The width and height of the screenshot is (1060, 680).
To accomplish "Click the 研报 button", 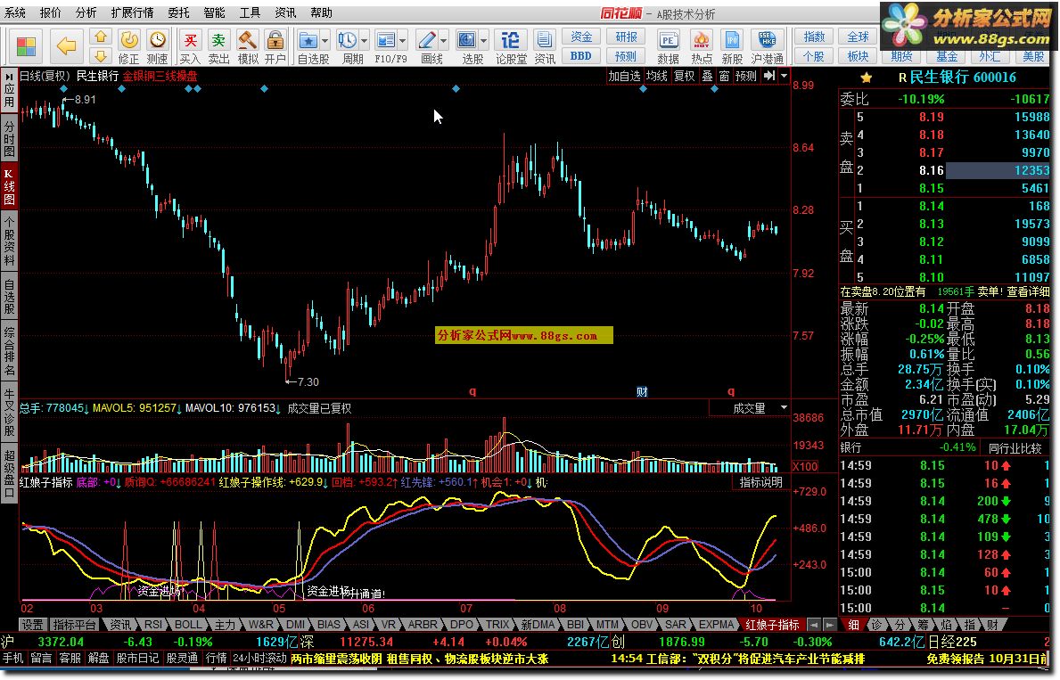I will click(625, 37).
